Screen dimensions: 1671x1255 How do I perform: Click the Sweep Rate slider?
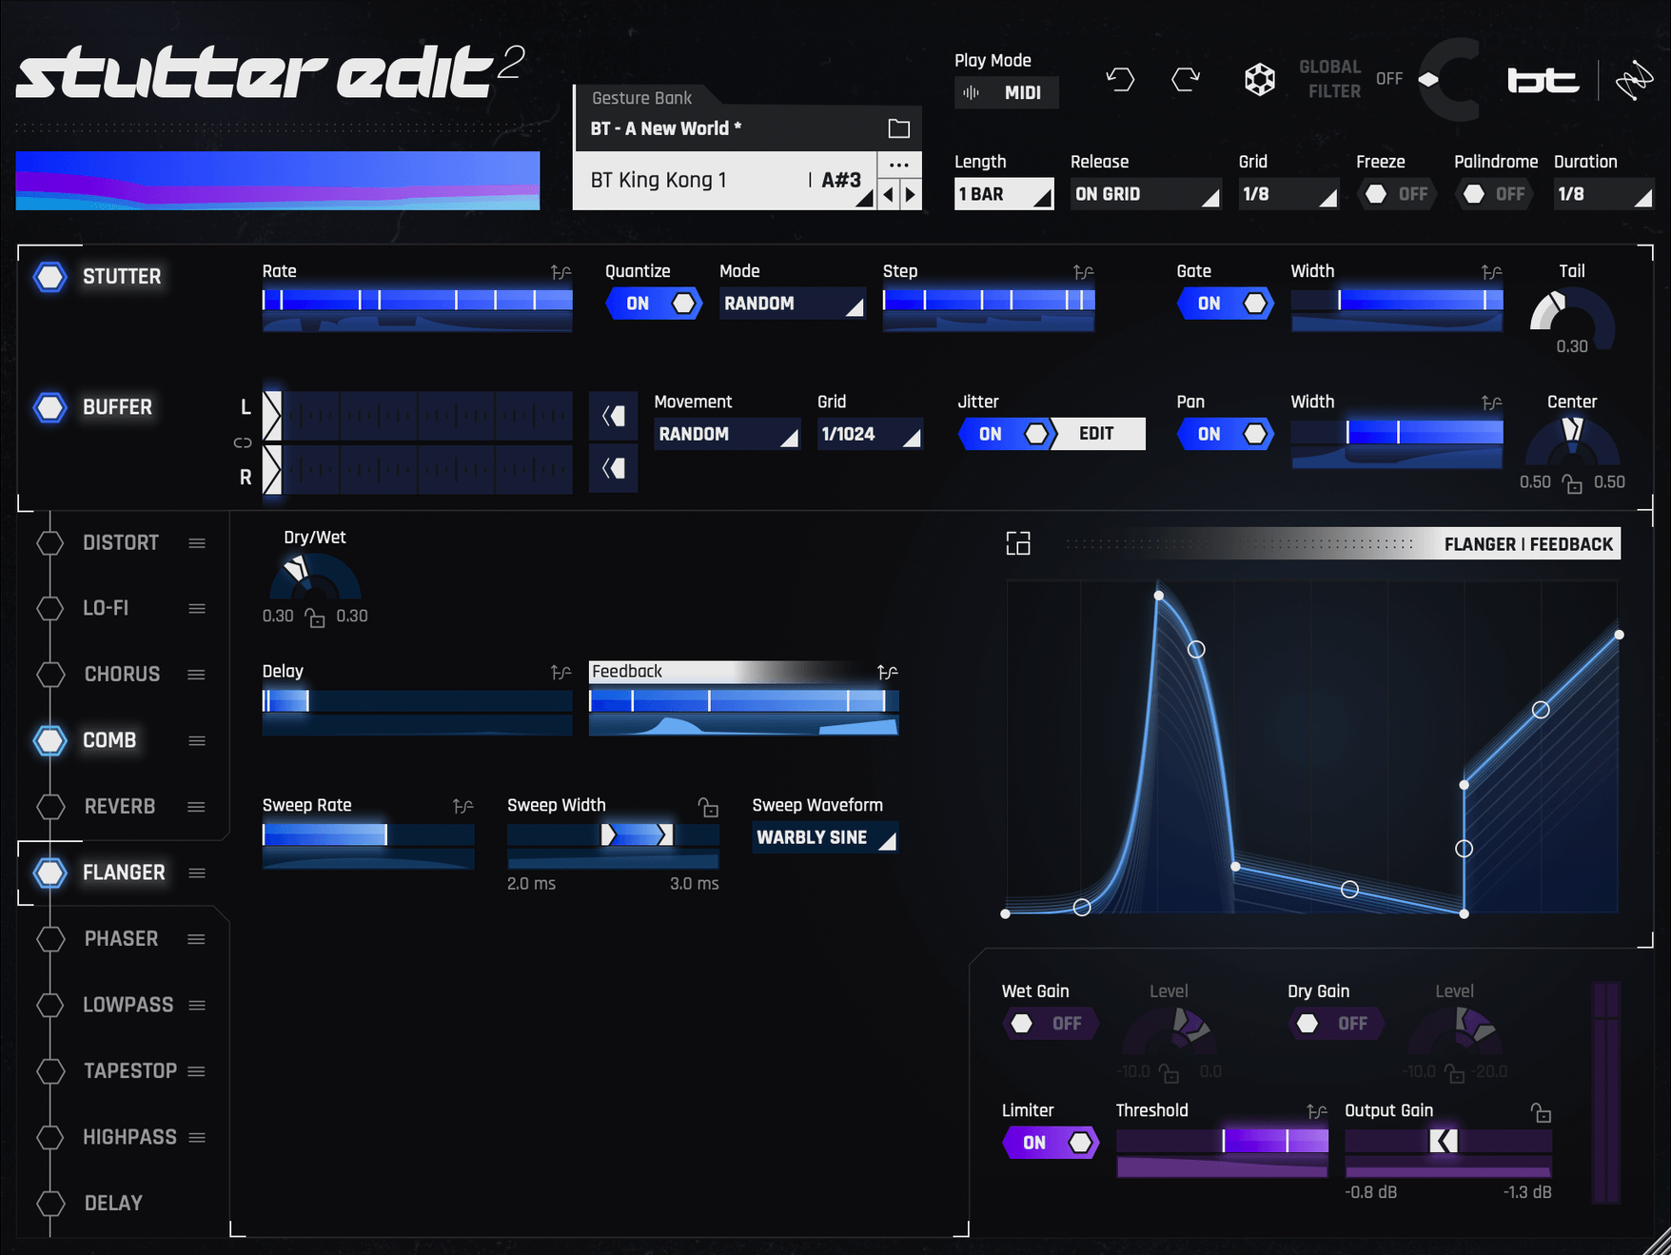point(367,835)
